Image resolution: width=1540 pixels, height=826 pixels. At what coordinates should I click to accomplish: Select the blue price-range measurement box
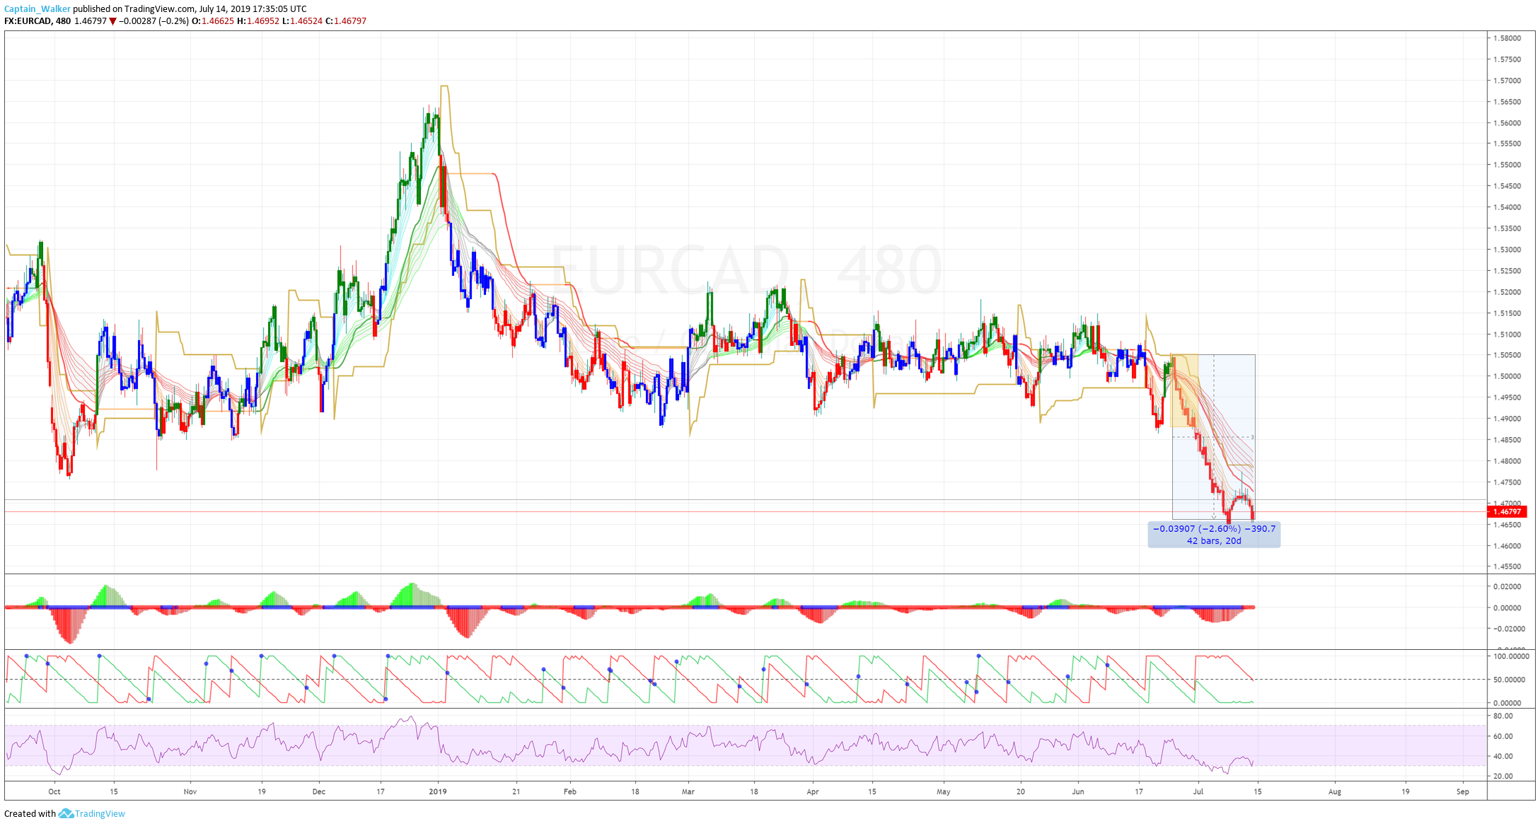click(1214, 437)
